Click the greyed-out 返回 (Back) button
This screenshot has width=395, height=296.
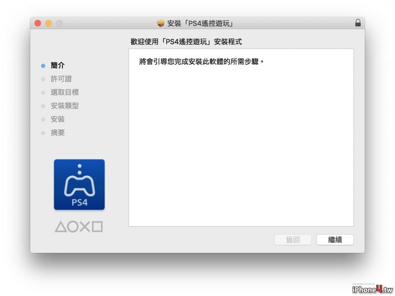coord(293,239)
